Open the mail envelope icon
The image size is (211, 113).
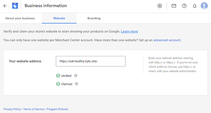(174, 6)
